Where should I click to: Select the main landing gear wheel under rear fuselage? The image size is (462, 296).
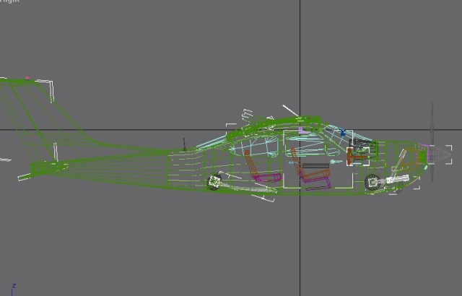pyautogui.click(x=214, y=181)
